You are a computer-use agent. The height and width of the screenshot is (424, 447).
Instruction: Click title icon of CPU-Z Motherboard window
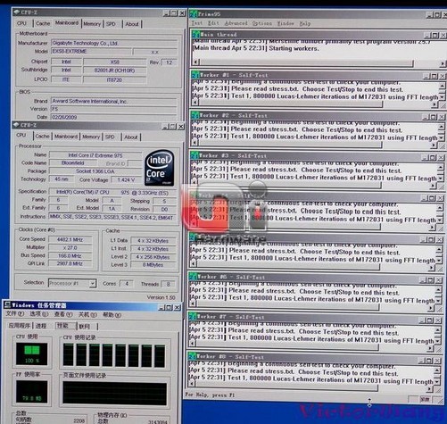[17, 12]
